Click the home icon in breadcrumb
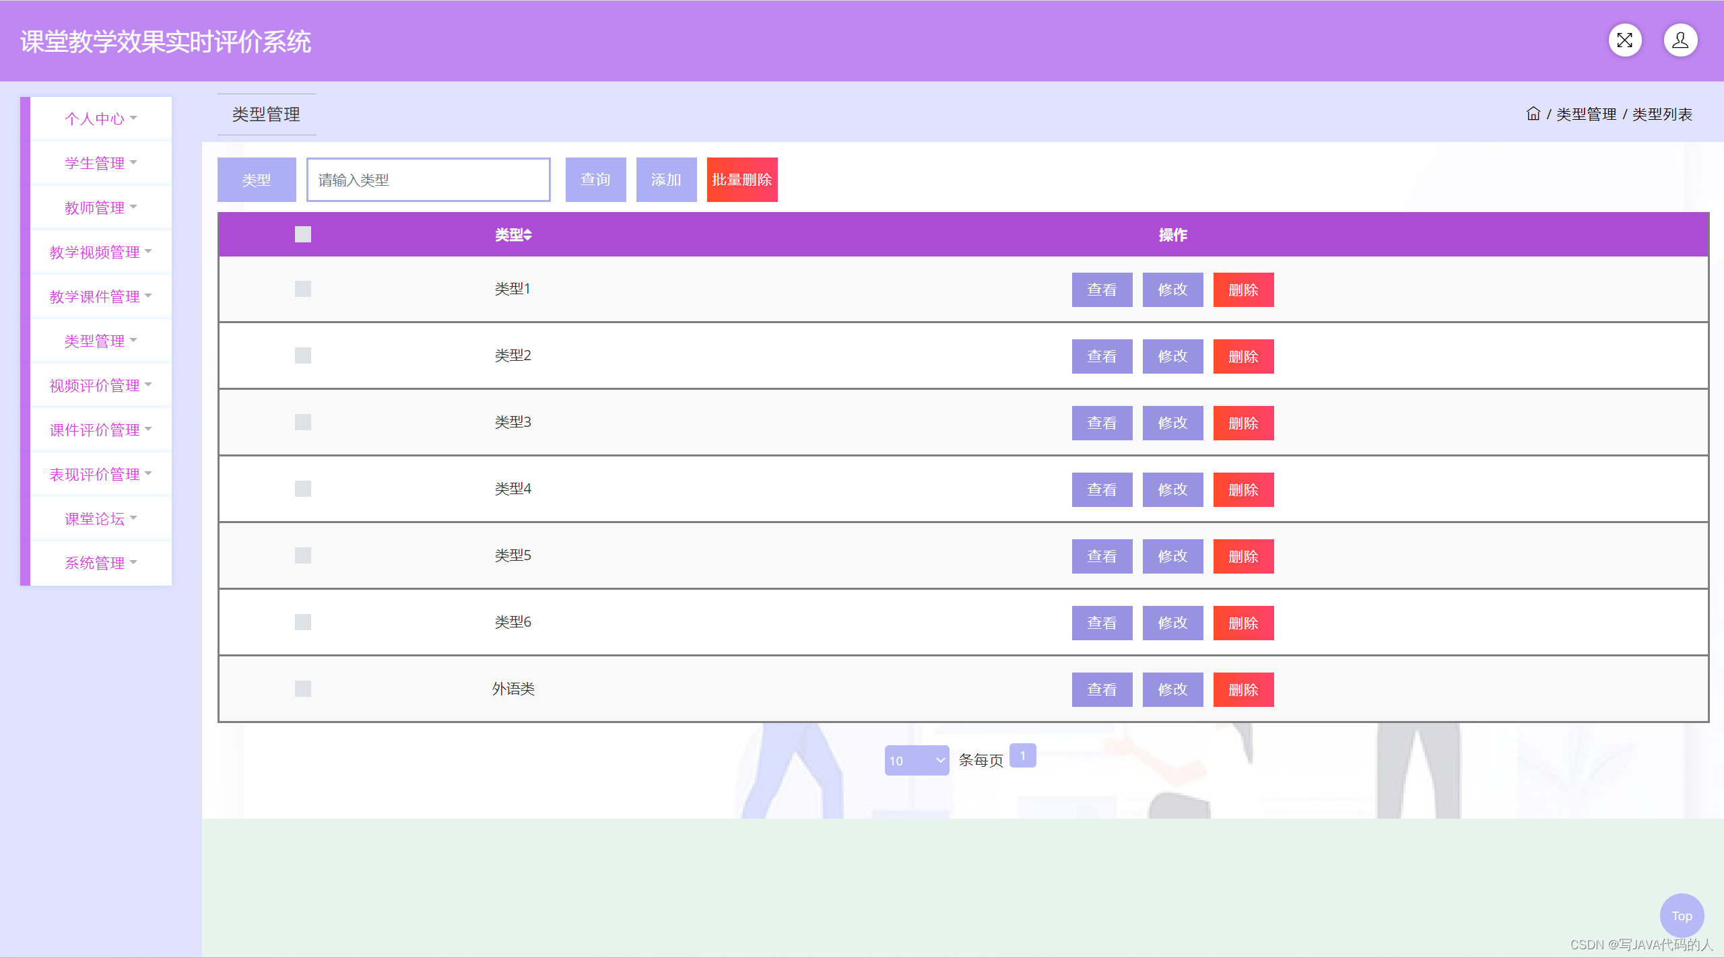 click(1533, 114)
